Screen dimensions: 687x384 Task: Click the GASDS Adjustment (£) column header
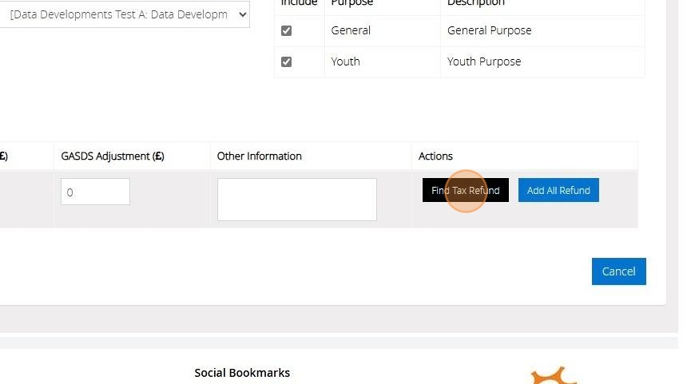(113, 156)
